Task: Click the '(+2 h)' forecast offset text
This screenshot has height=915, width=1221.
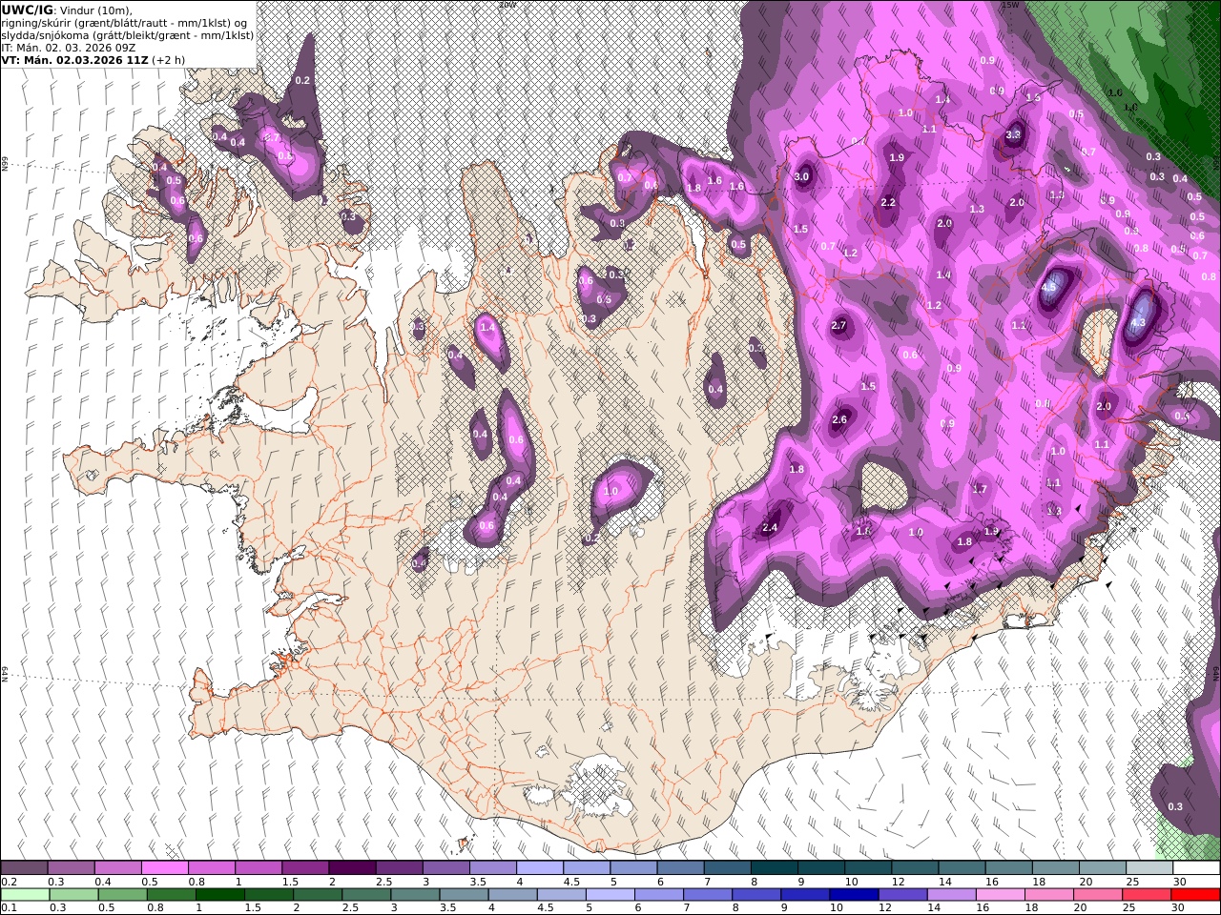Action: click(169, 60)
